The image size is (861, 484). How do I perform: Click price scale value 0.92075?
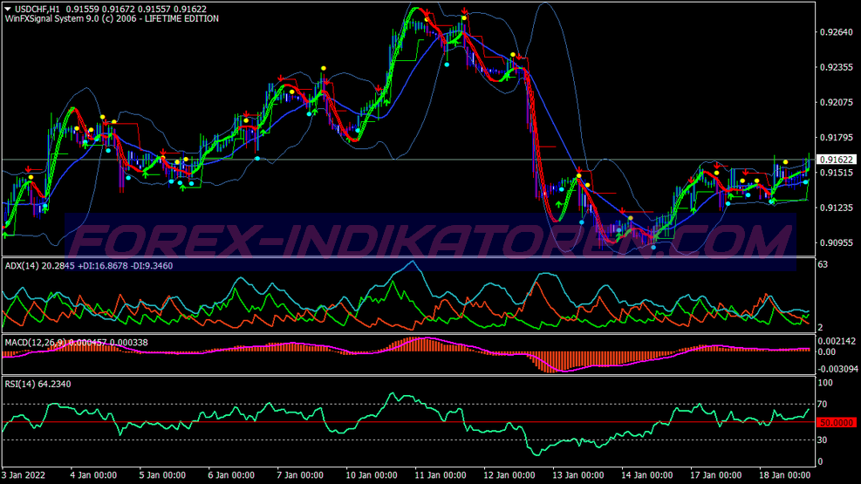837,103
